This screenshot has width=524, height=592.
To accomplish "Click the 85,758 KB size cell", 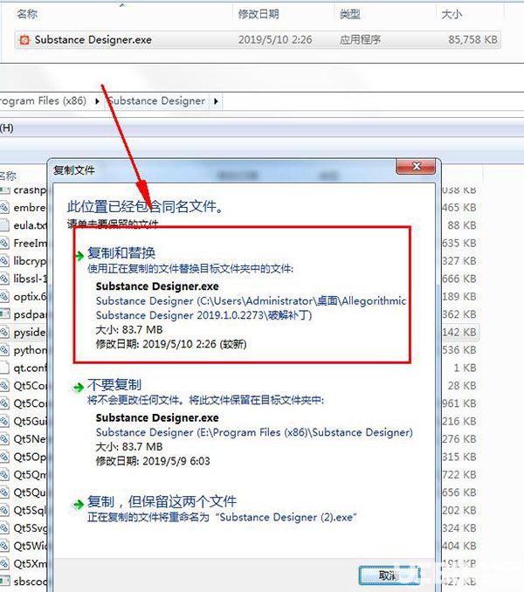I will tap(472, 39).
